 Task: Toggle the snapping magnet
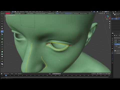56,11
